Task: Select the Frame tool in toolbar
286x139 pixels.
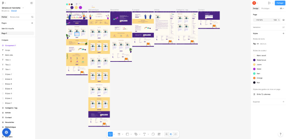Action: [x=119, y=134]
